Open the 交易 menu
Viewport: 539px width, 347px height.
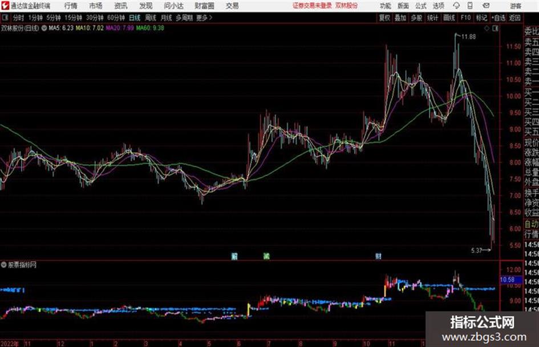pyautogui.click(x=232, y=6)
